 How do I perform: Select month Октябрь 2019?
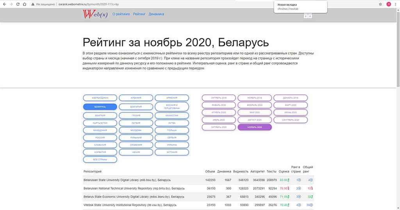(x=219, y=98)
